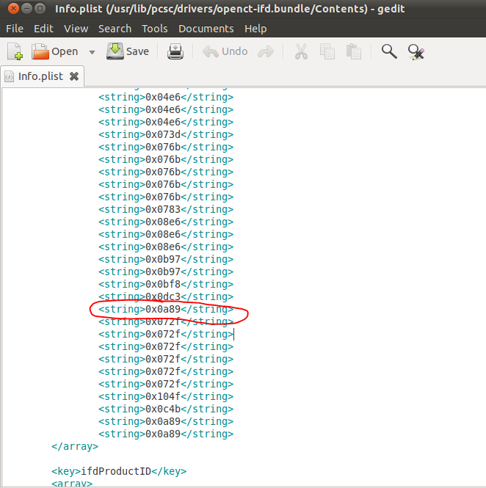
Task: Save the Info.plist file
Action: (x=128, y=52)
